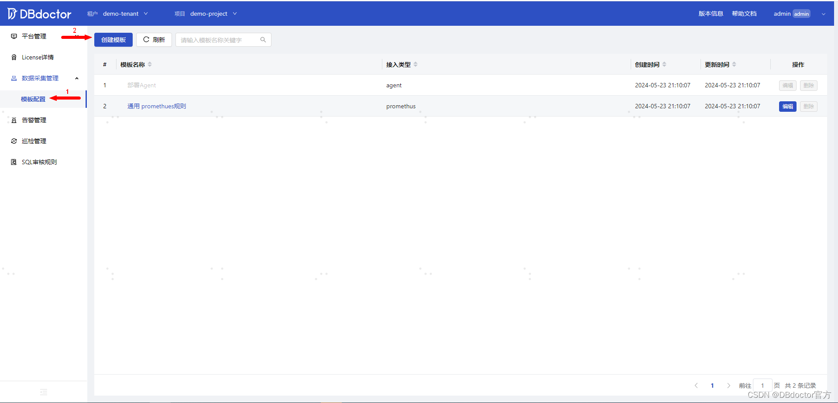Sort by 更新时间 column arrows
Image resolution: width=838 pixels, height=403 pixels.
(x=734, y=64)
